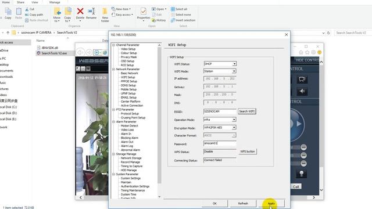The height and width of the screenshot is (209, 372).
Task: Collapse the Channel Parameter tree node
Action: click(113, 45)
